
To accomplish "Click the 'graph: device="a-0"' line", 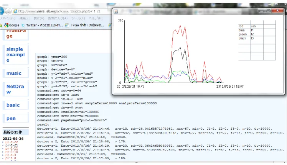I will point(56,69).
